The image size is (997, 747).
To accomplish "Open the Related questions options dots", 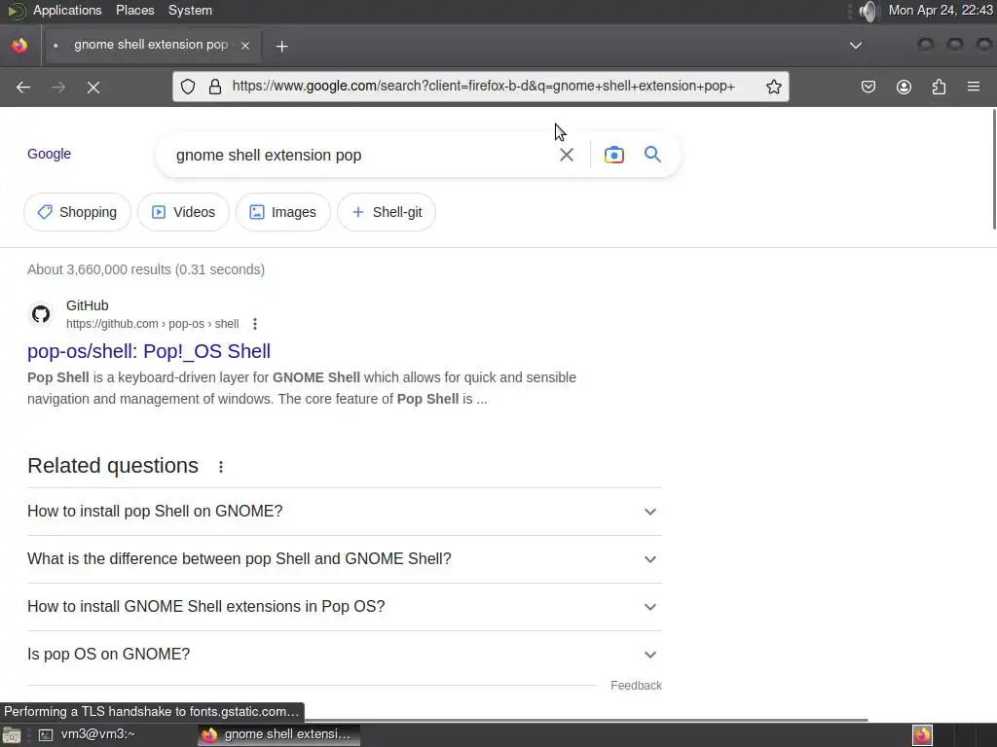I will [221, 467].
